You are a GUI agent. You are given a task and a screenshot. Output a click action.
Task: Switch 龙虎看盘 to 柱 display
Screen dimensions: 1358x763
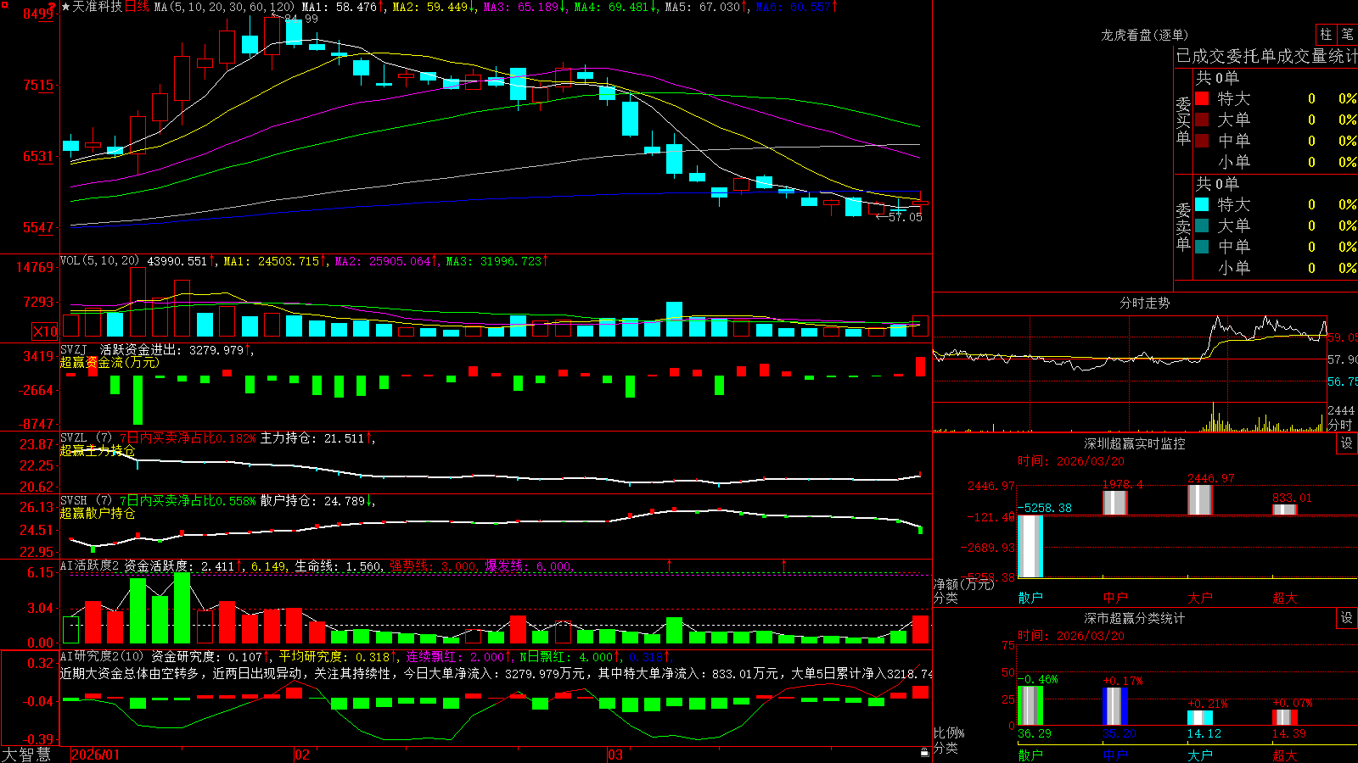point(1325,34)
